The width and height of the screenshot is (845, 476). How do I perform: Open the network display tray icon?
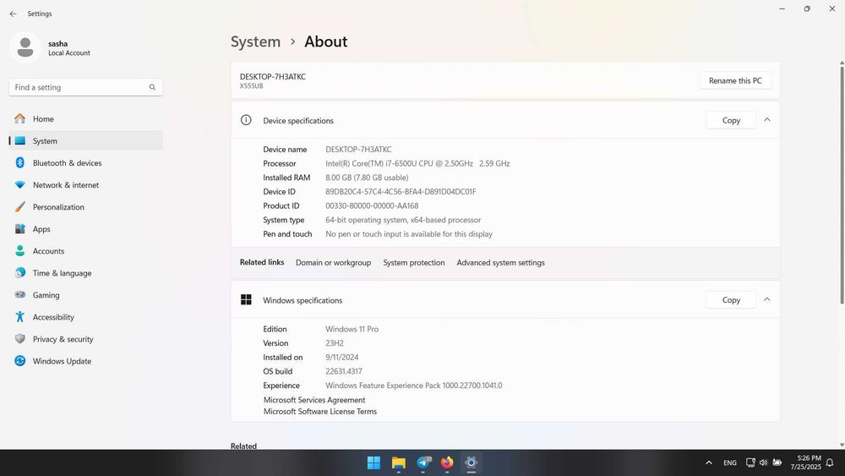pos(750,462)
